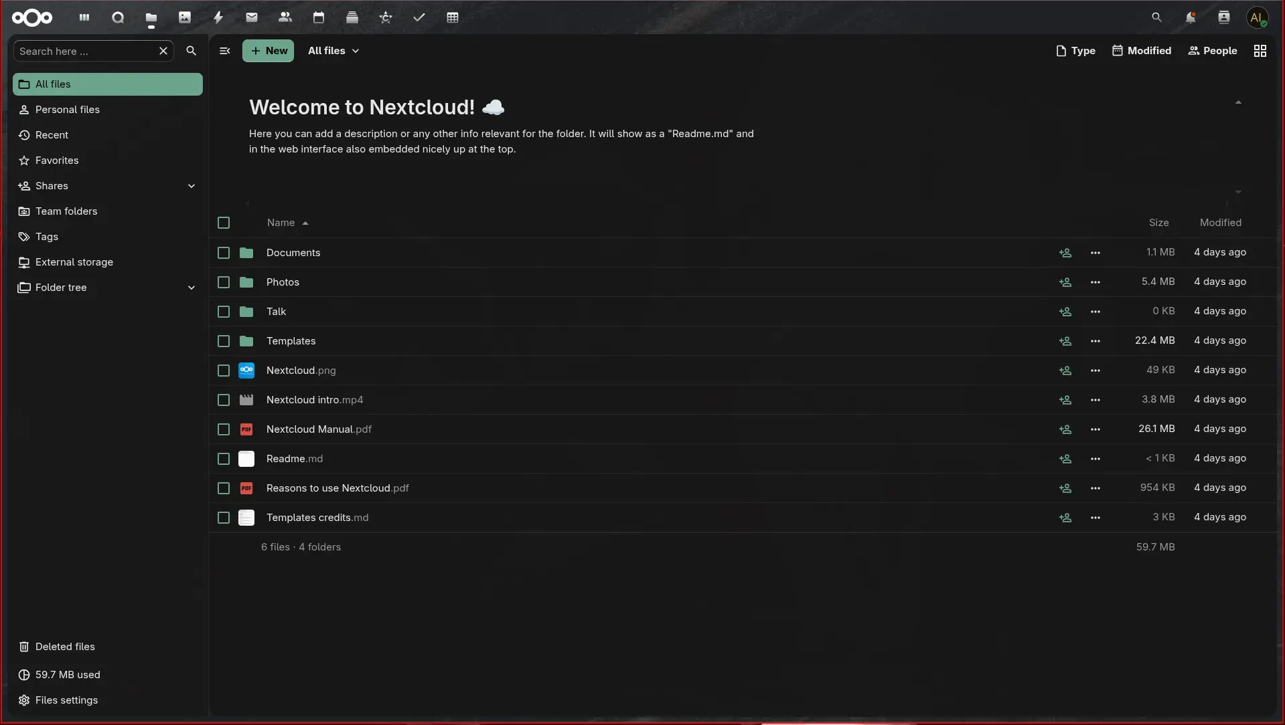Share the Documents folder

[1065, 253]
